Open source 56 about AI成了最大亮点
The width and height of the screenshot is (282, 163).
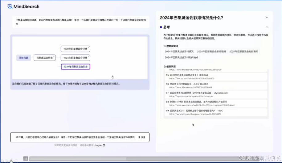[x=216, y=86]
